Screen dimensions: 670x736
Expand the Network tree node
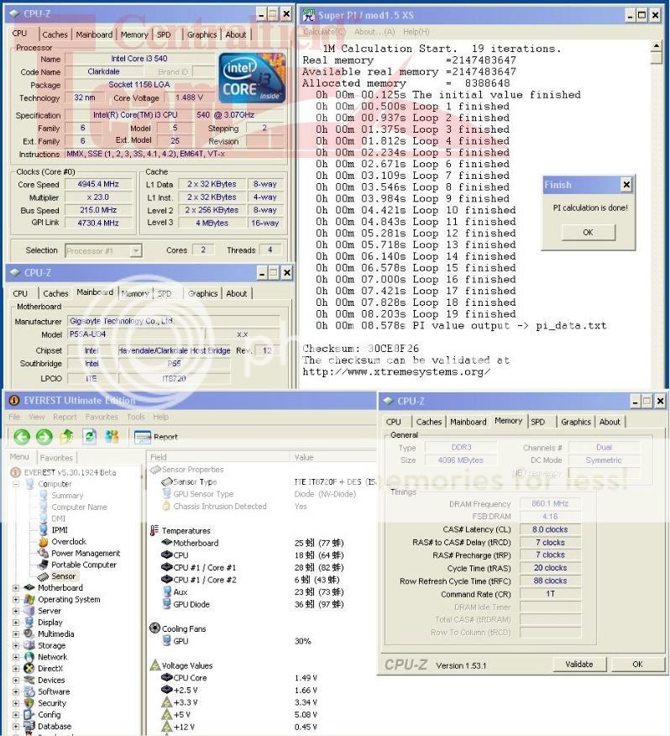click(16, 657)
